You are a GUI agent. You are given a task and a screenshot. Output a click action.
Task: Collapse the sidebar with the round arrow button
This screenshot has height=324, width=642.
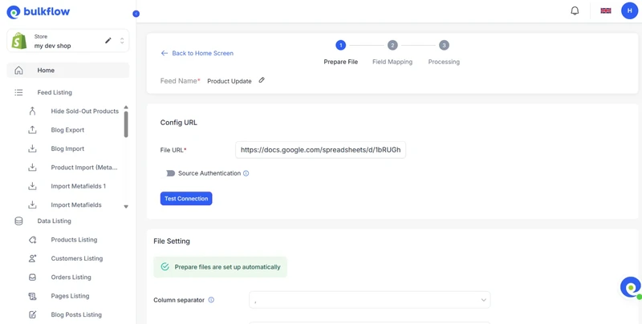click(136, 14)
